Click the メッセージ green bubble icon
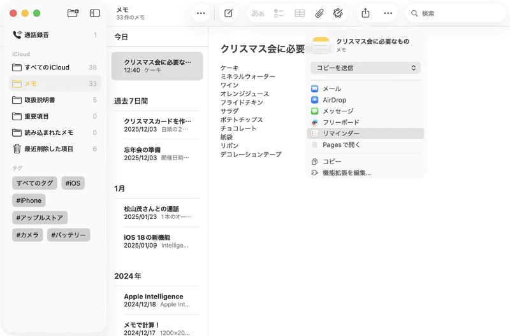This screenshot has width=510, height=336. point(314,111)
